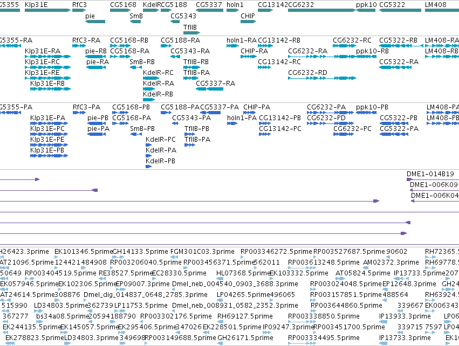This screenshot has width=459, height=346.
Task: Select transcript Klp31E-RE
Action: [x=47, y=78]
